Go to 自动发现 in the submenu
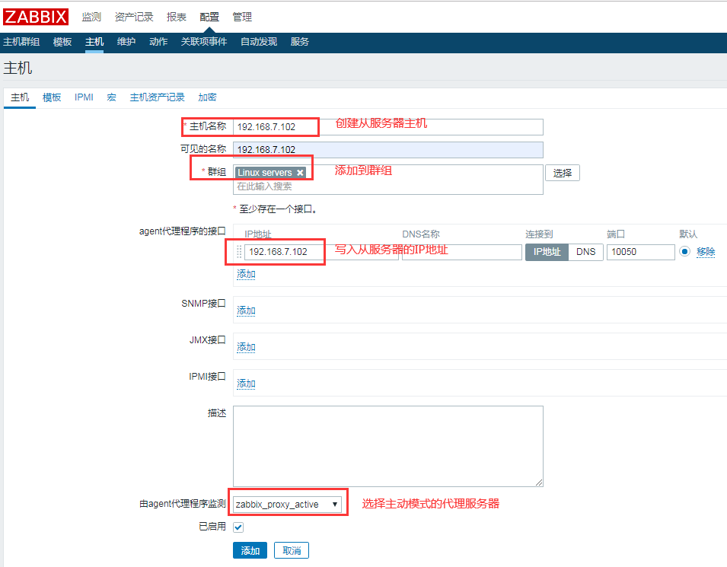The height and width of the screenshot is (567, 727). pyautogui.click(x=259, y=42)
